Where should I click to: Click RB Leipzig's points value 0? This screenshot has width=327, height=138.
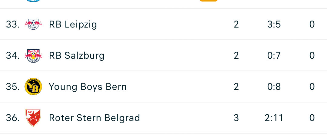coord(312,24)
